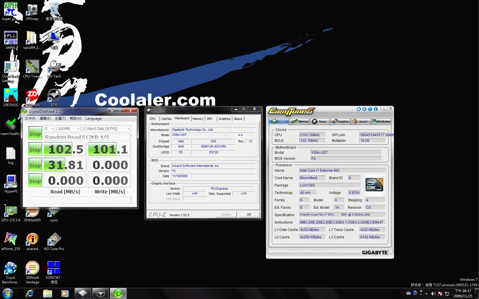
Task: Select the cpuz64_1 folder on desktop
Action: coord(32,40)
